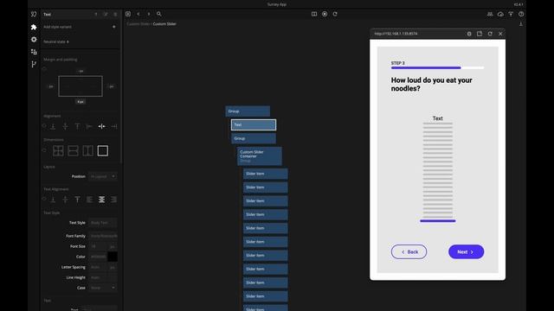Image resolution: width=554 pixels, height=311 pixels.
Task: Click the Font Size value field
Action: click(x=98, y=246)
